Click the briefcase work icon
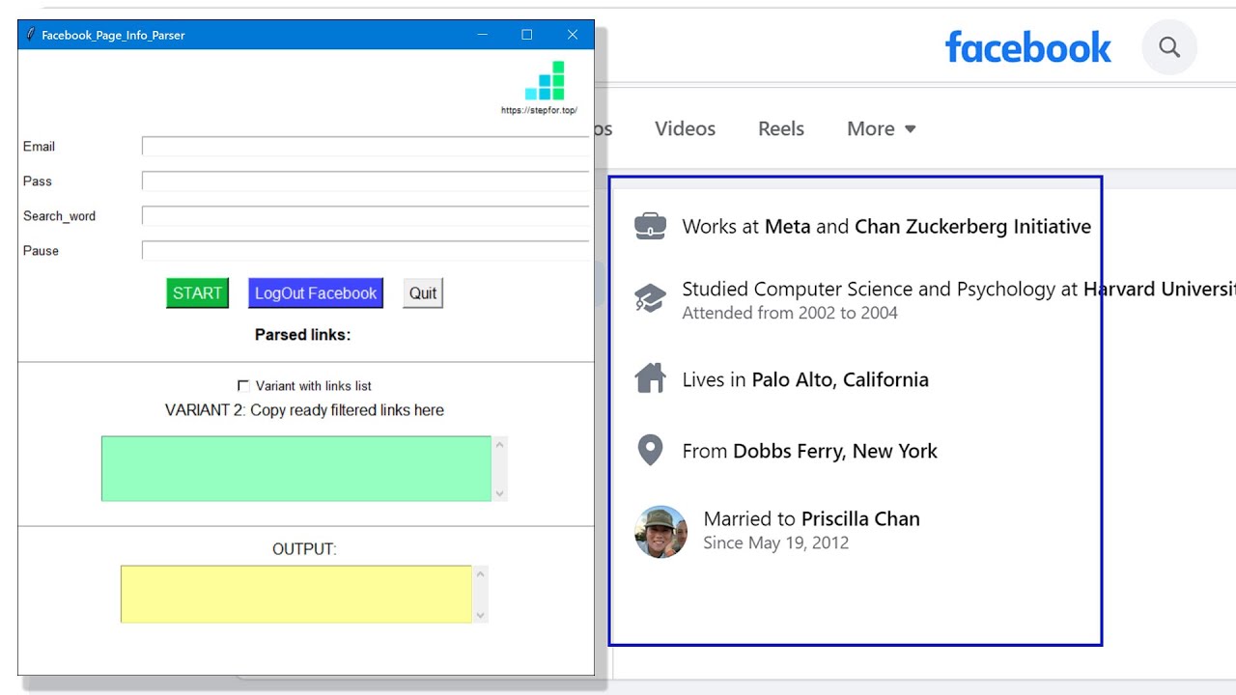This screenshot has width=1236, height=695. coord(650,227)
